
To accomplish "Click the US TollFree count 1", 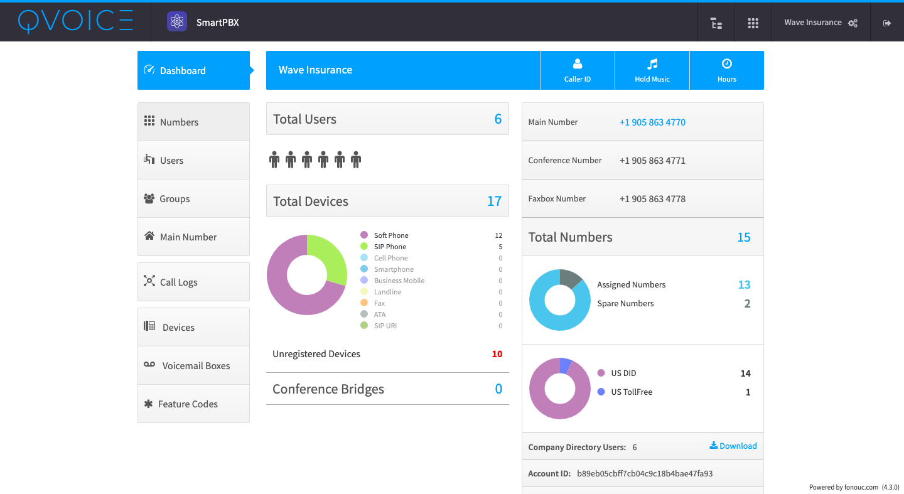I will (748, 392).
